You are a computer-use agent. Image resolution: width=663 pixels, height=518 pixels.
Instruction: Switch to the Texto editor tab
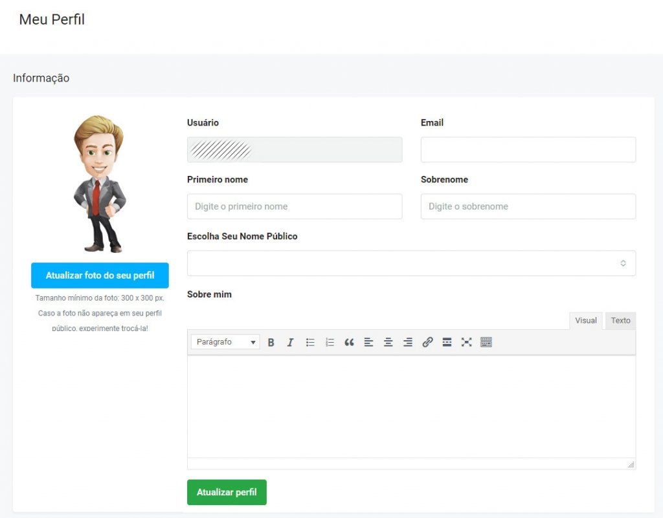coord(620,321)
